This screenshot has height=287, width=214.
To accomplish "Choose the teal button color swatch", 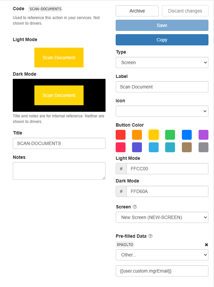I will pos(170,147).
